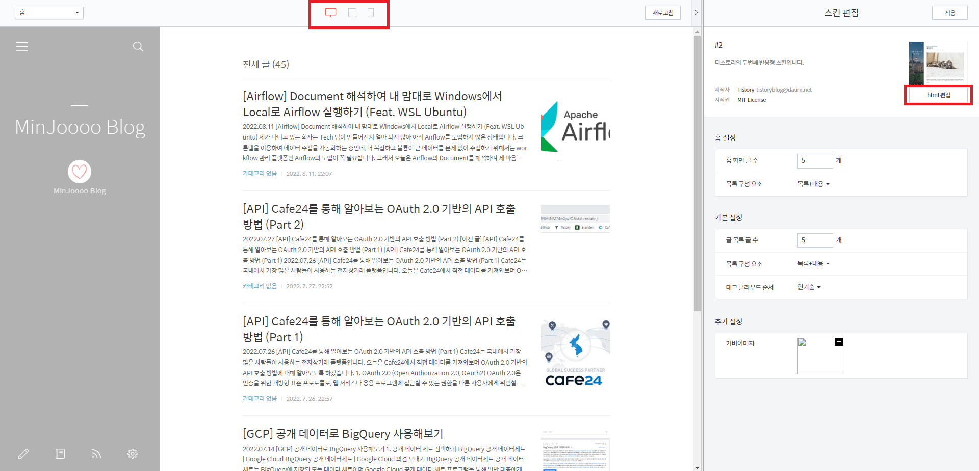Click MinJoooo Blog name under profile image

coord(80,191)
